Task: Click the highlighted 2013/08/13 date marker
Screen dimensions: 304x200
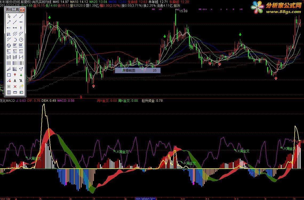Action: (145, 199)
